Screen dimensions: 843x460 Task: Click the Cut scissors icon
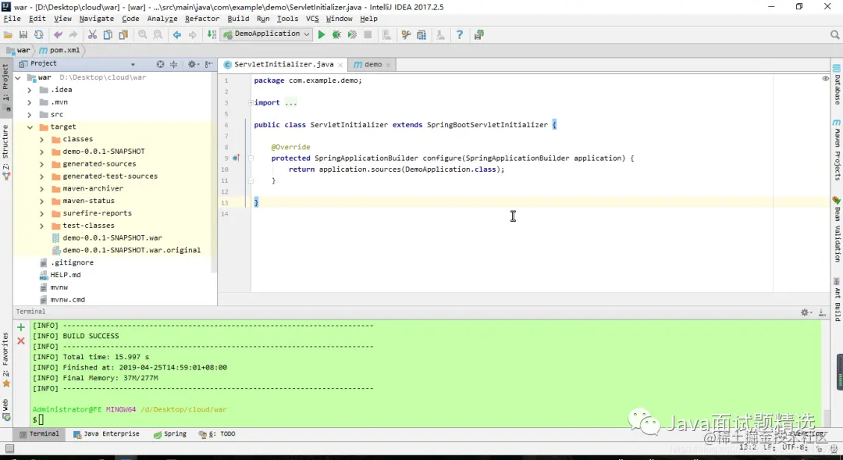(x=92, y=35)
